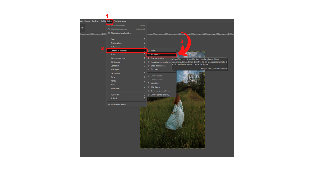314x176 pixels.
Task: Click the script icon beside Effet Xach...
Action: coord(149,87)
